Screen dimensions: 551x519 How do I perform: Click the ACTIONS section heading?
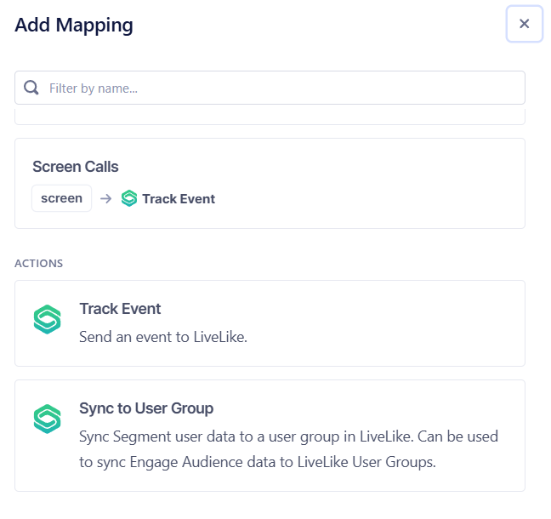38,264
